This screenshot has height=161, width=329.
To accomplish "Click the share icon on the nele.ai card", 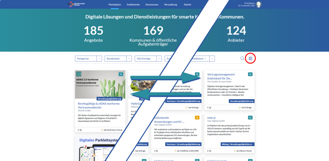I will click(x=250, y=117).
